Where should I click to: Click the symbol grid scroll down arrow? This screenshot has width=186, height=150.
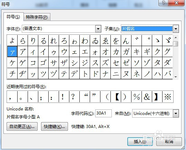tap(176, 77)
